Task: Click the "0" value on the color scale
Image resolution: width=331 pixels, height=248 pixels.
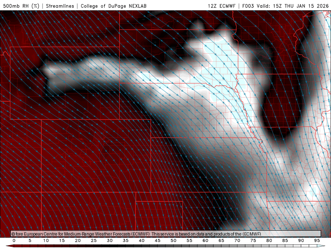Action: [14, 241]
